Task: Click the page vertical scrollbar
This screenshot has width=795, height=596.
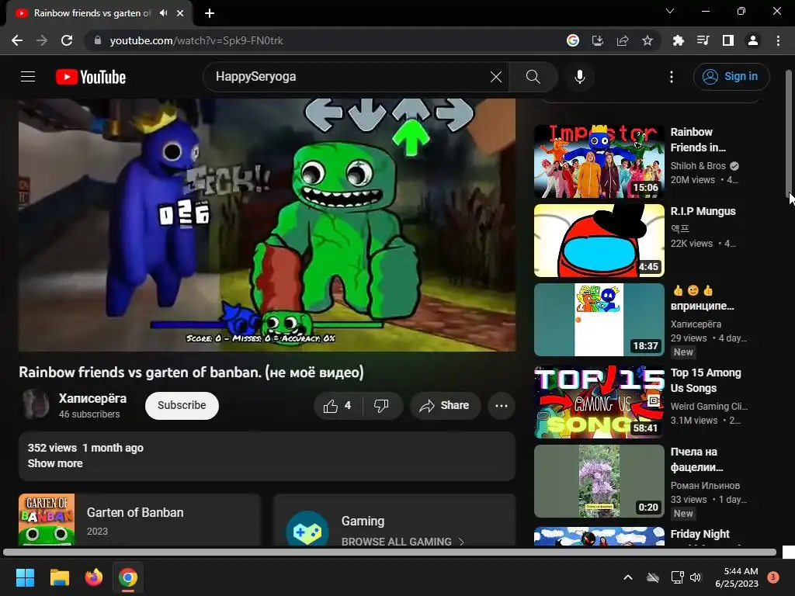Action: pos(789,133)
